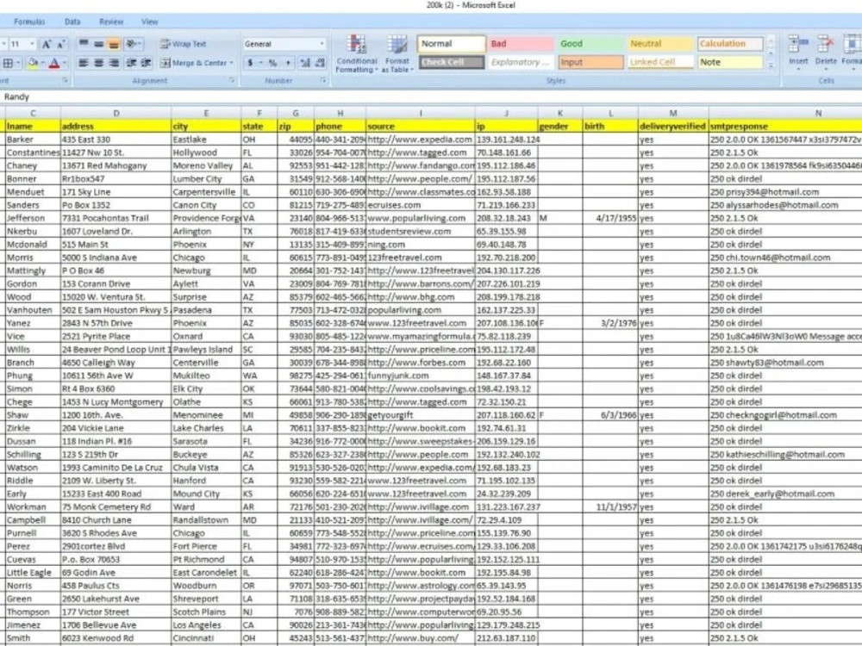Image resolution: width=862 pixels, height=646 pixels.
Task: Decrease the cell indent
Action: 131,63
